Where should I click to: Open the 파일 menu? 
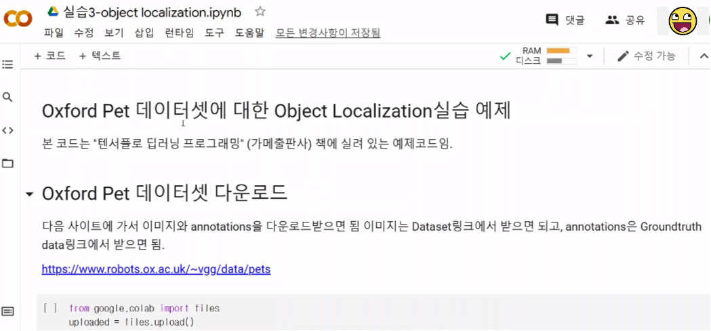click(x=54, y=33)
